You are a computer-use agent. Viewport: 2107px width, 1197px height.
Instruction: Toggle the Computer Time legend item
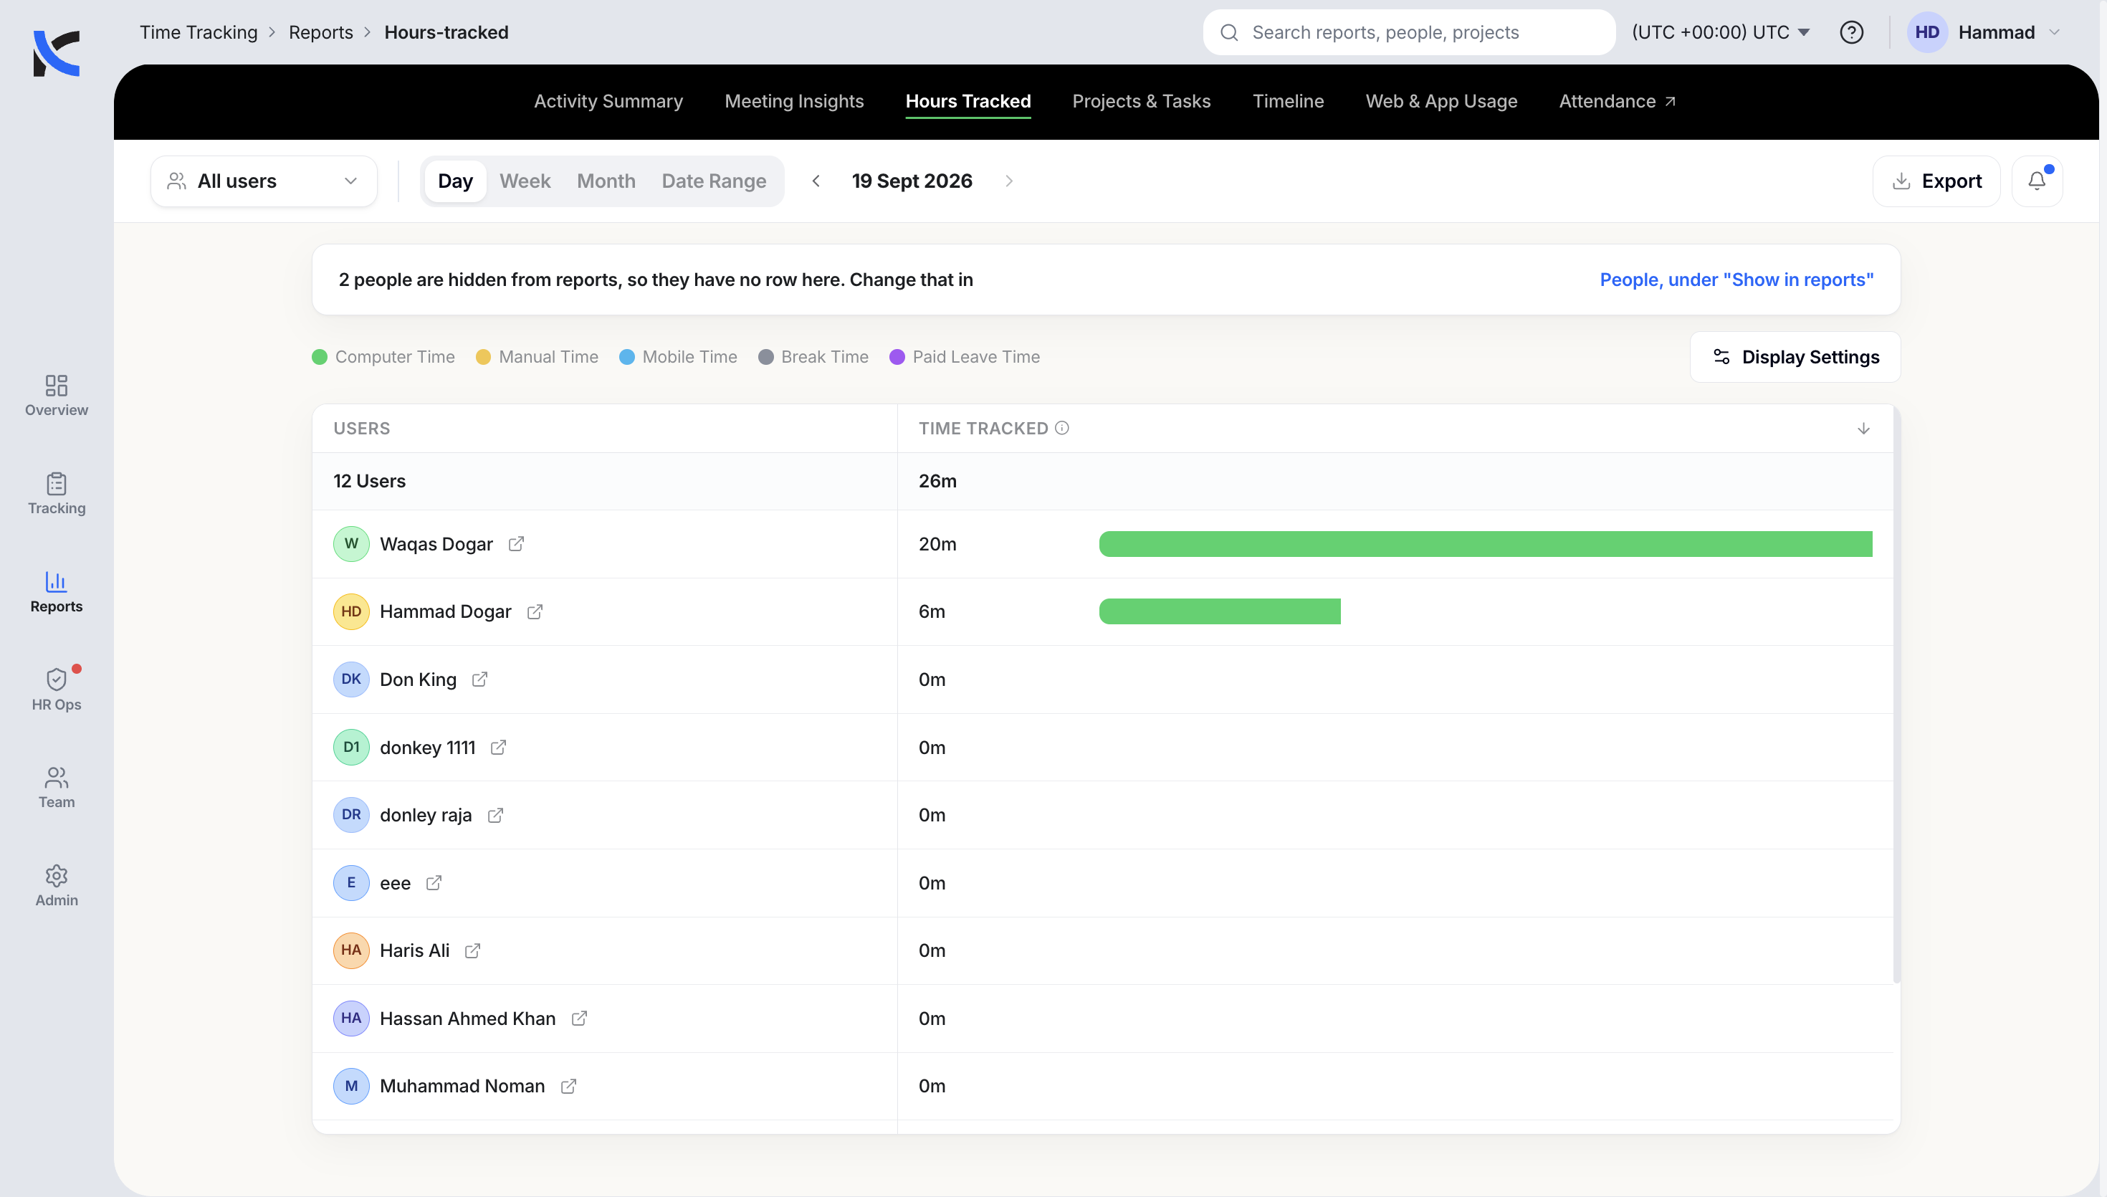383,357
